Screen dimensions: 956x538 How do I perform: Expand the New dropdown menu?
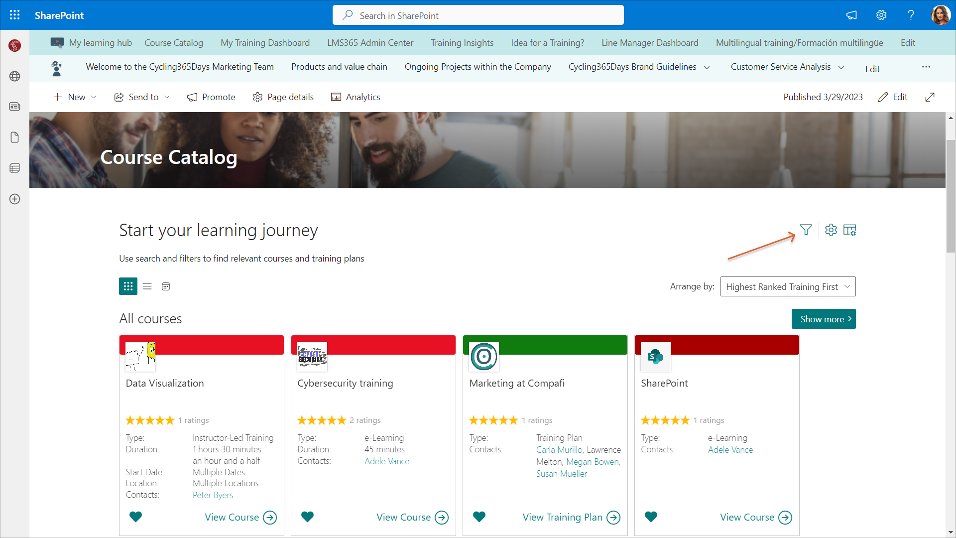[x=75, y=97]
